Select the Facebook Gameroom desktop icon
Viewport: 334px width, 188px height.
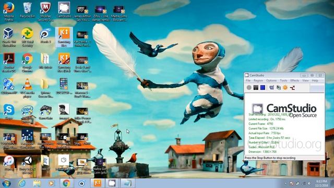click(x=27, y=138)
